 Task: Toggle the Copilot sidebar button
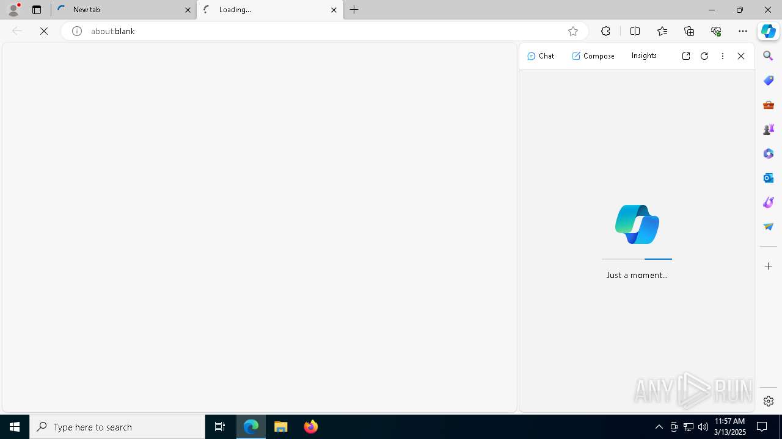pos(769,31)
